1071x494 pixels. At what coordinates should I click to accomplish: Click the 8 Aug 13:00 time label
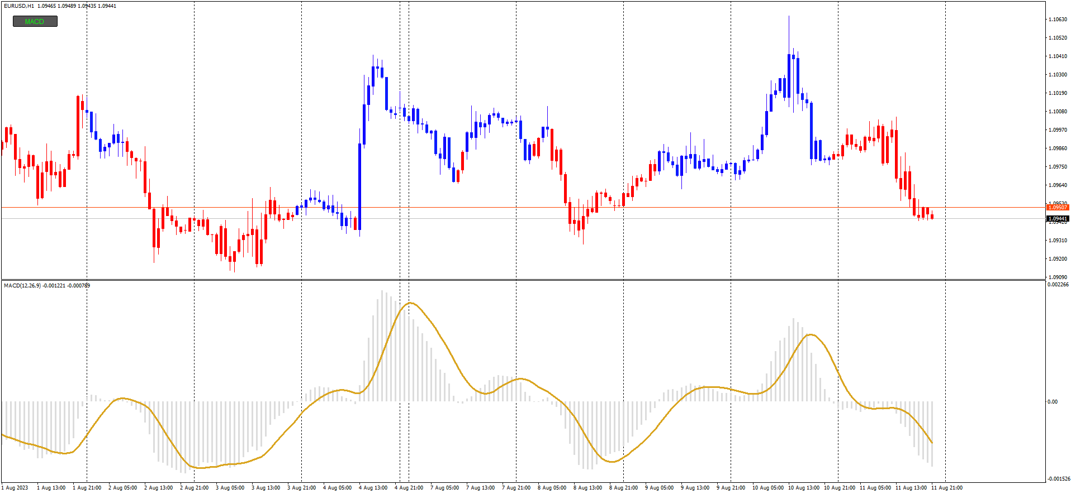pos(587,488)
